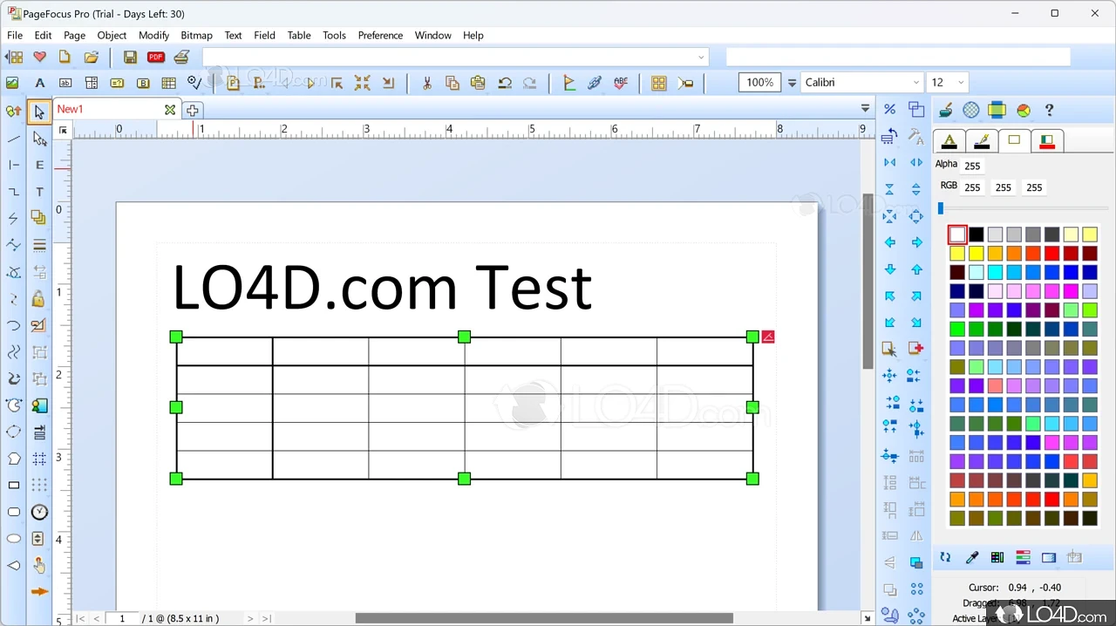Pick the eyedropper icon in the right panel
Screen dimensions: 1116x626
coord(972,557)
